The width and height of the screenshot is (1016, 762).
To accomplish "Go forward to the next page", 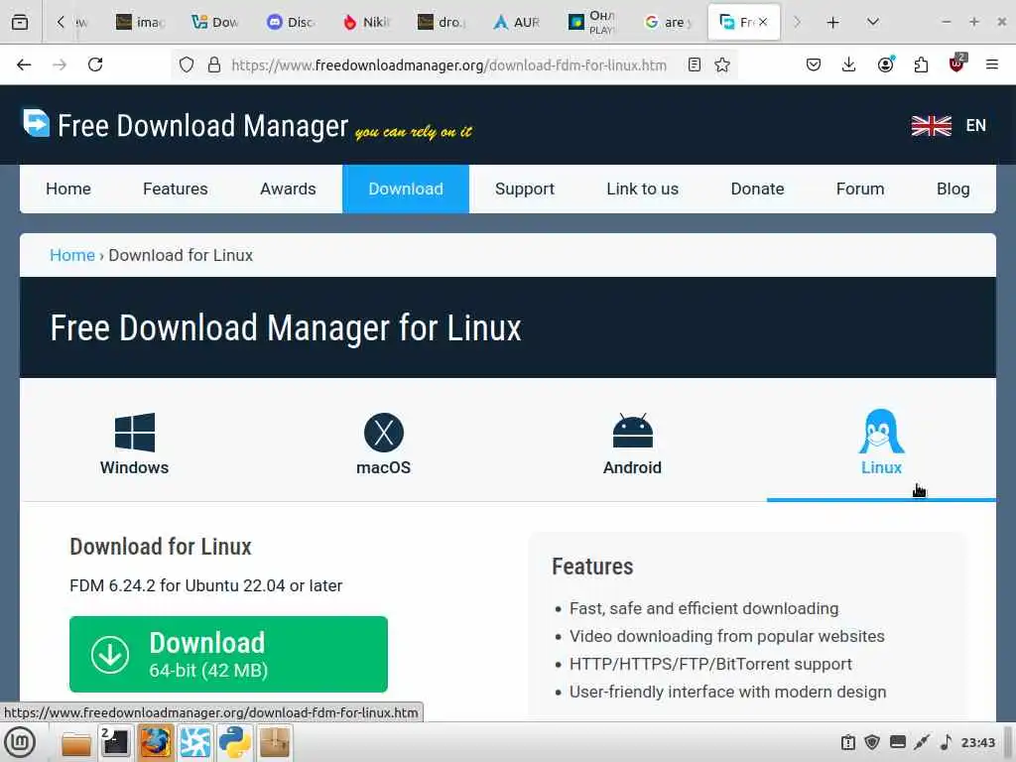I will [60, 64].
